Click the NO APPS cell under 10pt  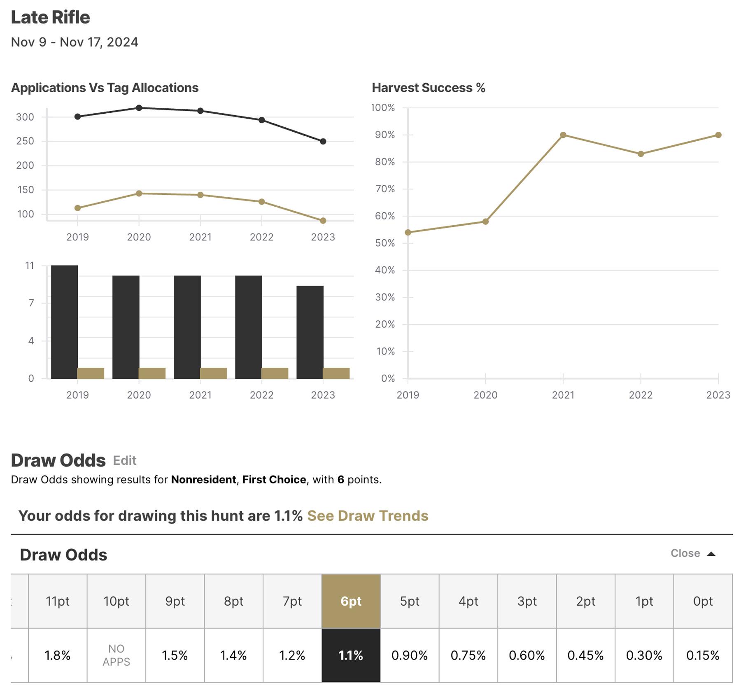click(x=117, y=654)
